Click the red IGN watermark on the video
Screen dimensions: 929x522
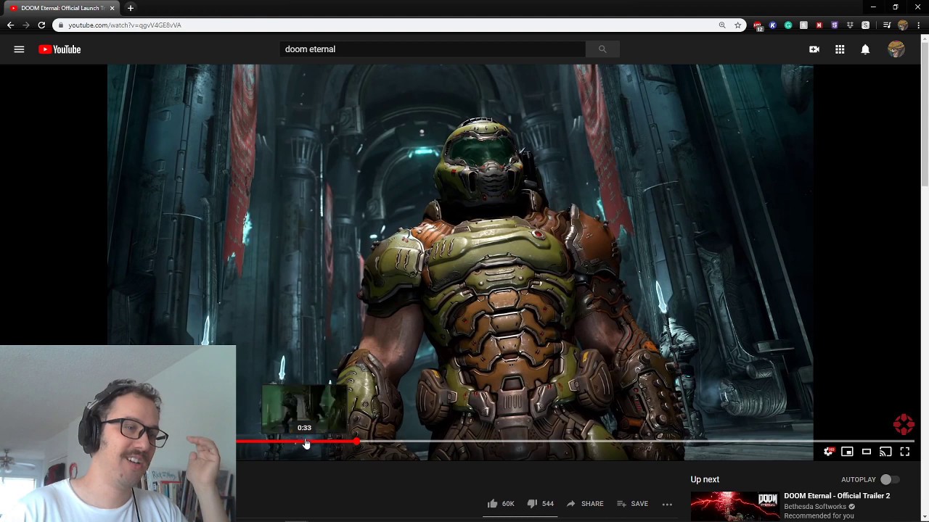coord(904,424)
